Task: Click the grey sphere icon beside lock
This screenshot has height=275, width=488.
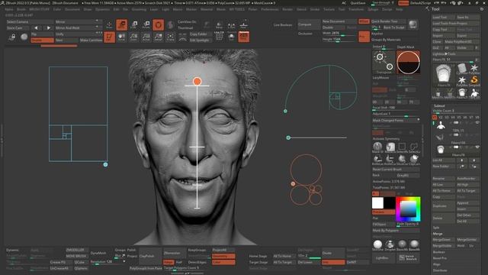Action: [x=24, y=37]
